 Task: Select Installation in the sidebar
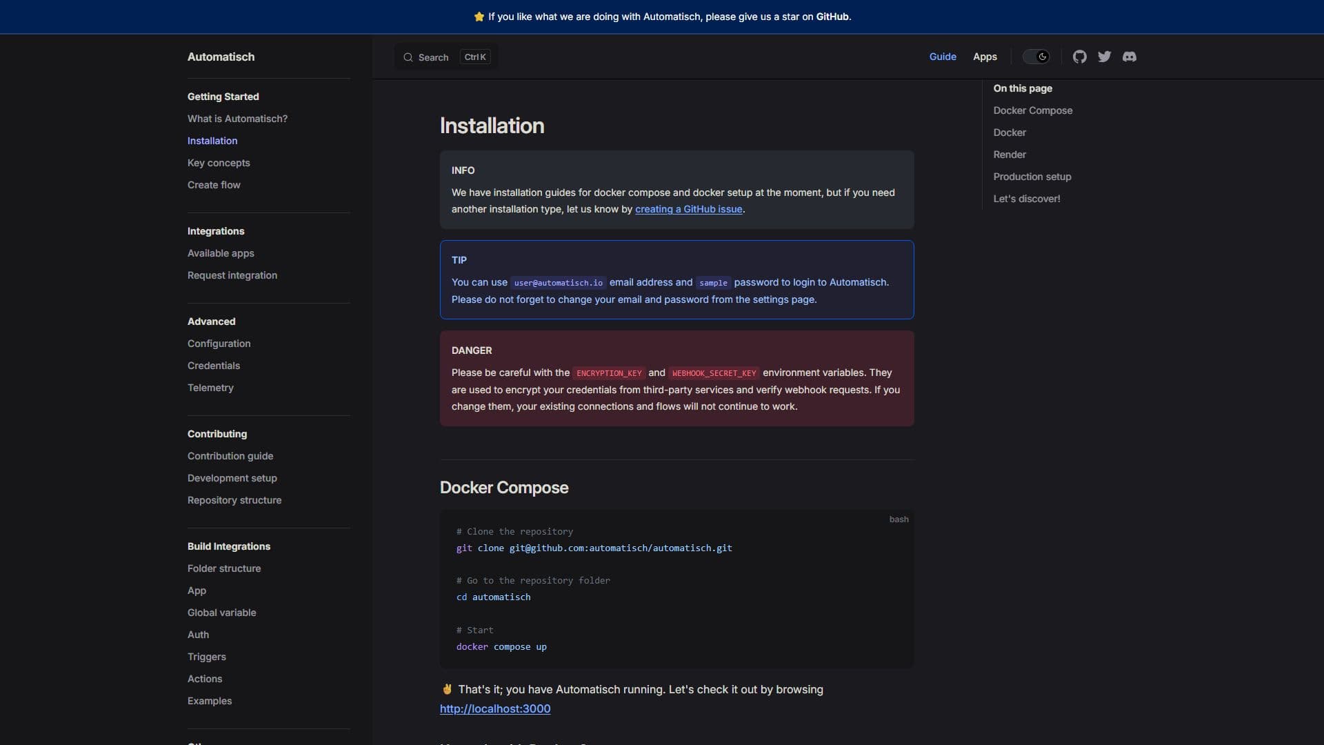click(212, 141)
